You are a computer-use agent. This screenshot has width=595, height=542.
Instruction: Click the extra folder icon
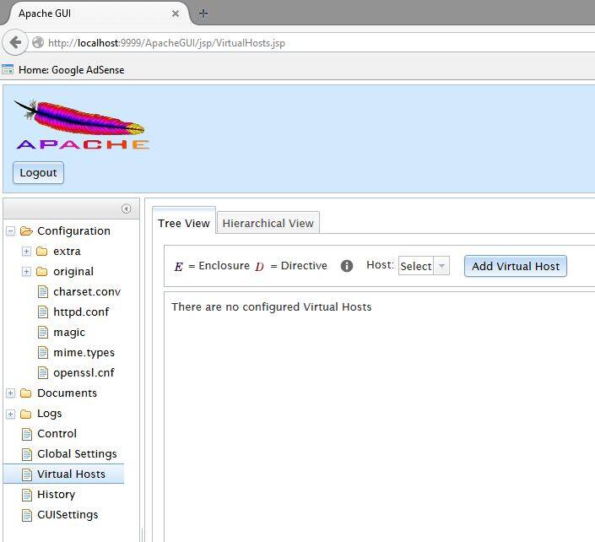pyautogui.click(x=41, y=252)
